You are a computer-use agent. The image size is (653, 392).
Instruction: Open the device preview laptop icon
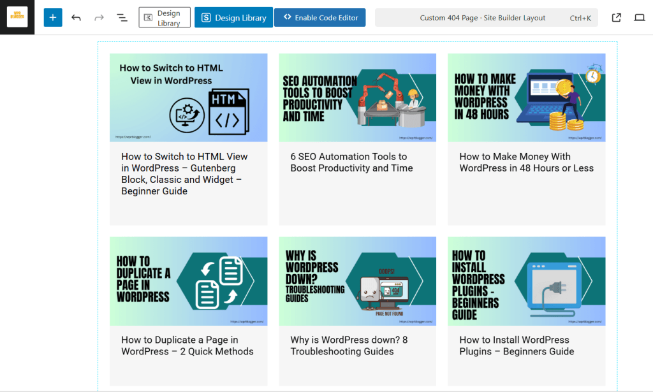pyautogui.click(x=639, y=17)
